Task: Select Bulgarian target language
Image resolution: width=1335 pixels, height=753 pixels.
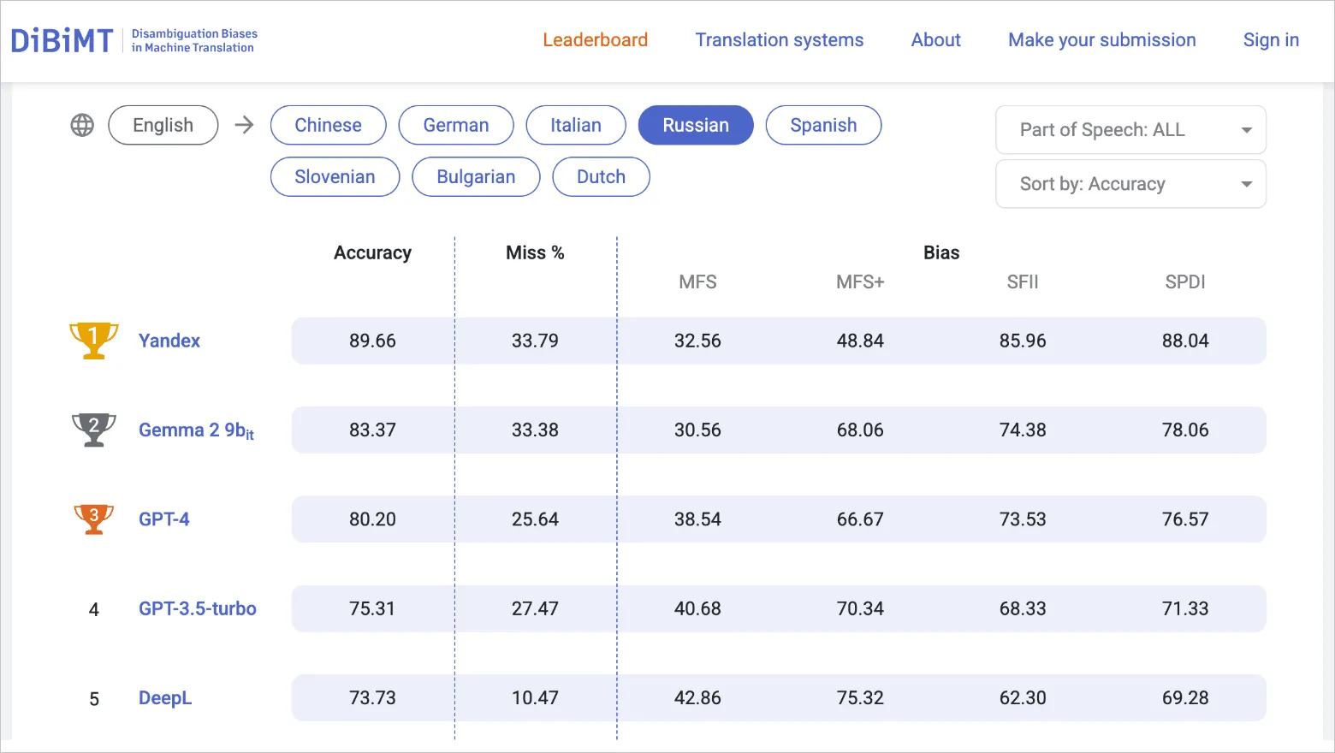Action: click(476, 176)
